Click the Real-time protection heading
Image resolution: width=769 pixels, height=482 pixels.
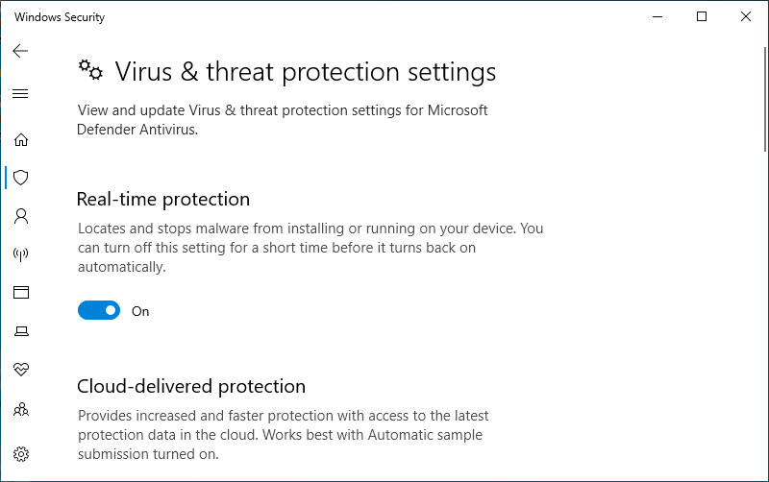click(x=163, y=200)
